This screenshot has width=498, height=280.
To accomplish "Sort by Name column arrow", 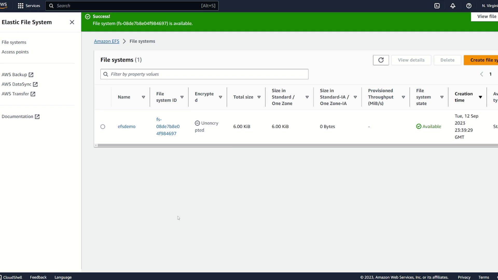I will click(x=143, y=97).
